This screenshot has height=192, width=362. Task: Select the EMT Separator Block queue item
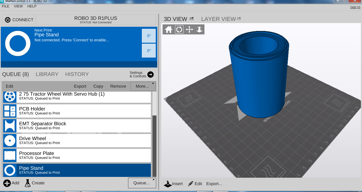77,126
